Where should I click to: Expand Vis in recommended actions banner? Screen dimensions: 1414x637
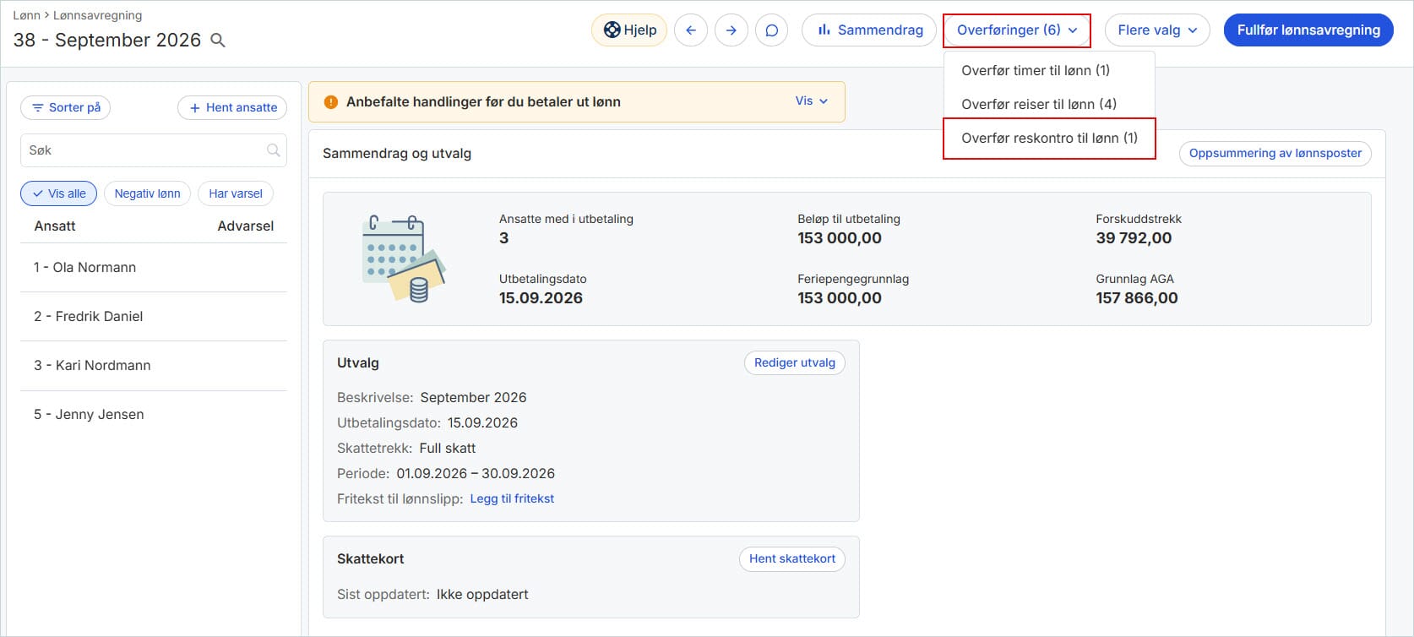(811, 101)
